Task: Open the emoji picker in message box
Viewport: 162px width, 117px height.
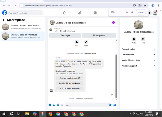Action: coord(110,105)
